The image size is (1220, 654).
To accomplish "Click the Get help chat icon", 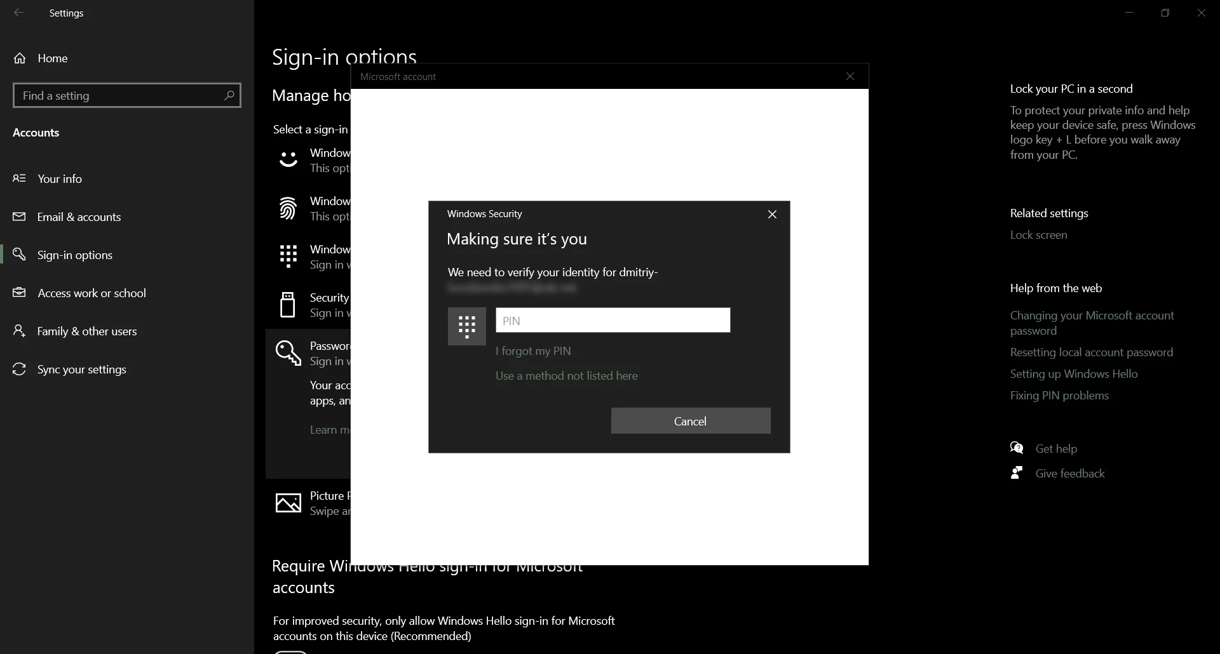I will click(1017, 448).
